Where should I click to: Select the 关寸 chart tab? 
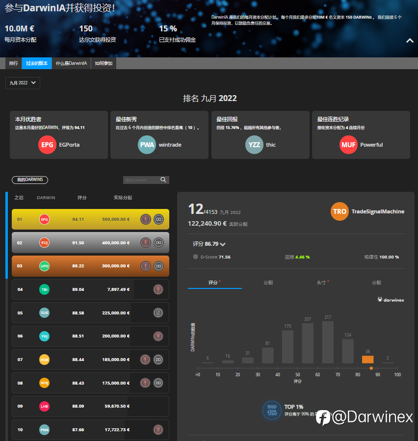[323, 283]
